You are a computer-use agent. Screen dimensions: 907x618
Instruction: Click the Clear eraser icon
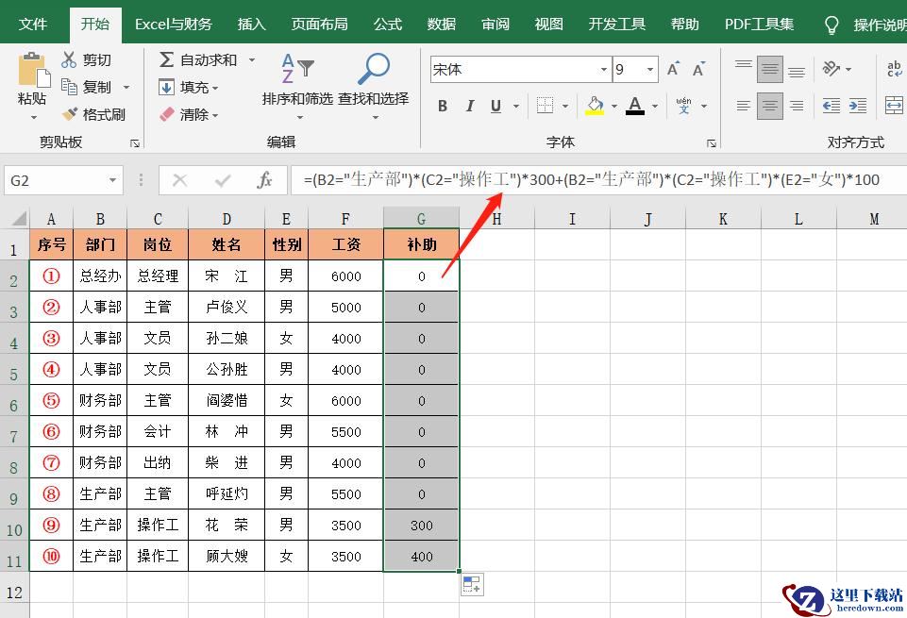click(167, 114)
